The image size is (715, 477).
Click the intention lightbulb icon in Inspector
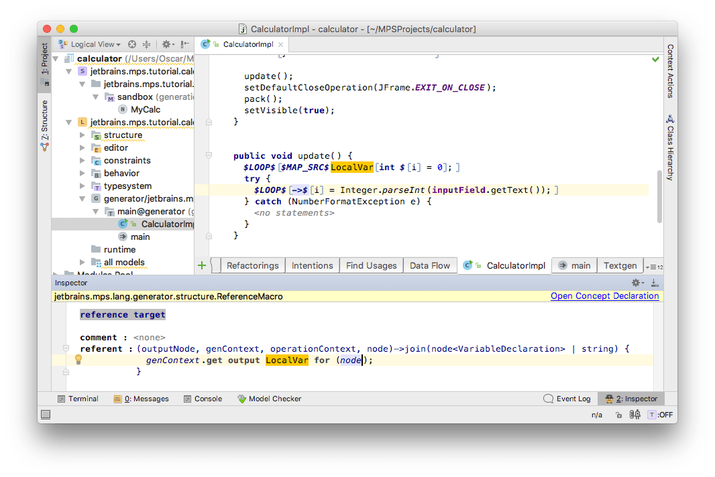[x=78, y=360]
